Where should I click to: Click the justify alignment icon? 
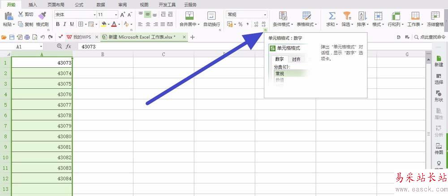(x=163, y=24)
